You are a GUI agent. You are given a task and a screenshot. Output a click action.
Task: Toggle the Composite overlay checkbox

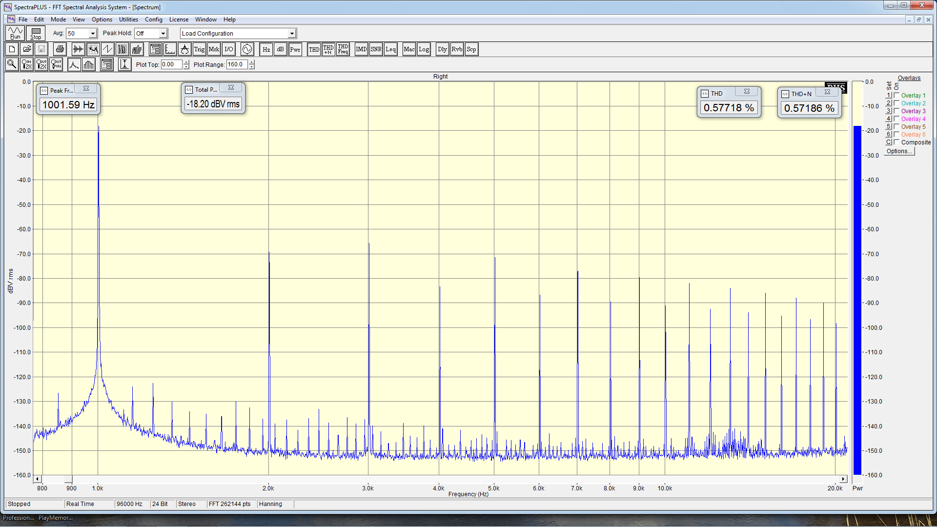(896, 142)
